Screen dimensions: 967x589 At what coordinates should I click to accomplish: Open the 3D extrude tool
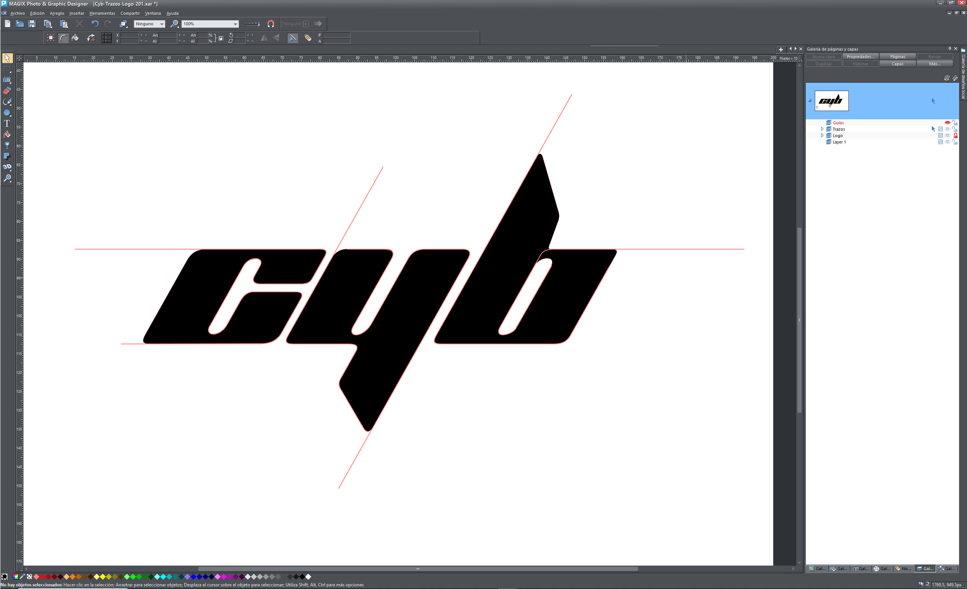[x=7, y=167]
